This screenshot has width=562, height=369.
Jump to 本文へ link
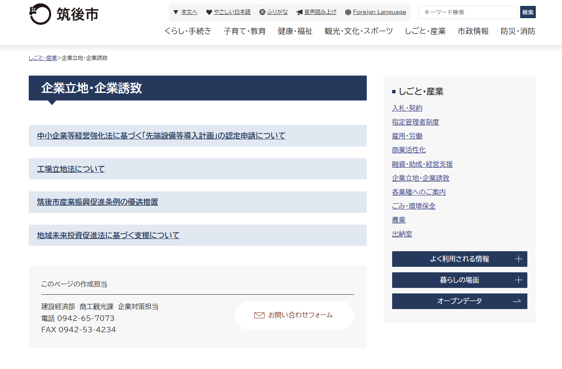pos(189,12)
